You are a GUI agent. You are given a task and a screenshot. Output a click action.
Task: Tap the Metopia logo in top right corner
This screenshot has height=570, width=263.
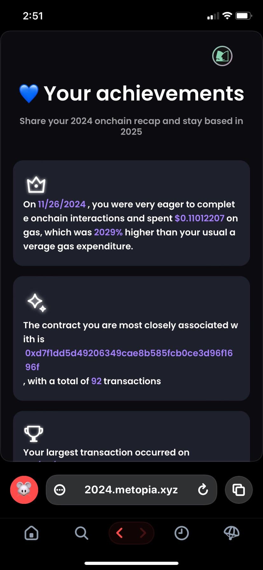click(x=222, y=56)
